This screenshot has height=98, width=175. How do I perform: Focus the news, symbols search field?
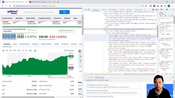click(x=41, y=12)
